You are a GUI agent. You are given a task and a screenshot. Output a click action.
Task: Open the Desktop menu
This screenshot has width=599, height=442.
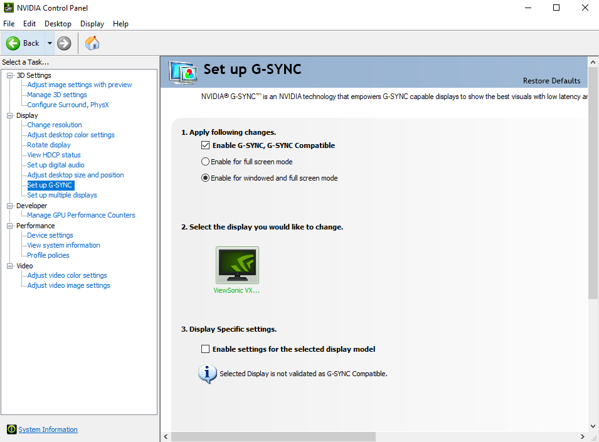pos(58,24)
